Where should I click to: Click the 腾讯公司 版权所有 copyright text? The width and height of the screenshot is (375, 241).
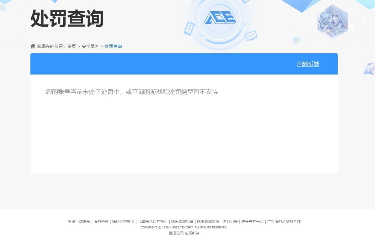pos(184,233)
